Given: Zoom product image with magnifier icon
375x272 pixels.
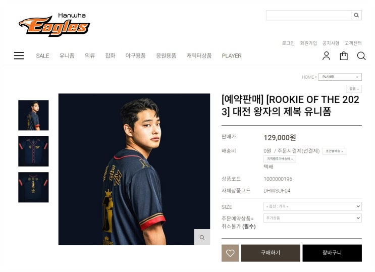Looking at the screenshot, I should tap(202, 237).
